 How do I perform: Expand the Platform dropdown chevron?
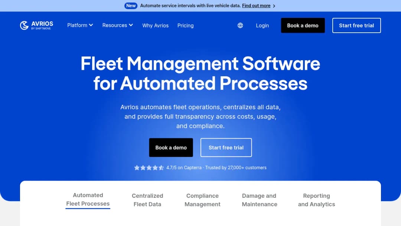coord(91,25)
